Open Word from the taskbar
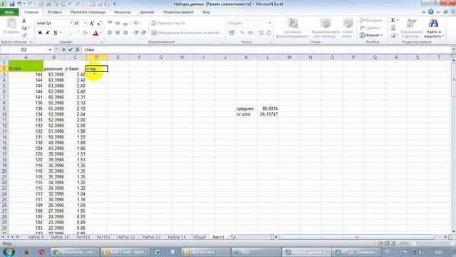This screenshot has height=257, width=456. coord(157,252)
